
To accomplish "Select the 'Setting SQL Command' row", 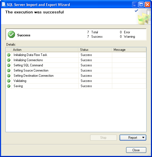I will click(76, 65).
